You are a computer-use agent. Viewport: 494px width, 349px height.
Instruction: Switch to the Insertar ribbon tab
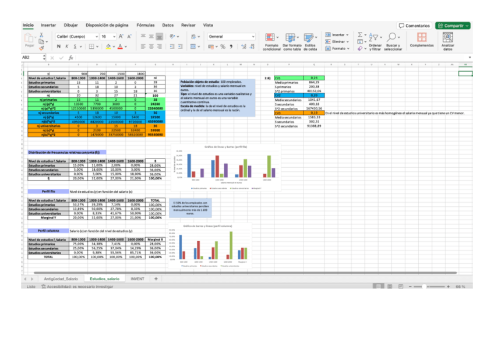click(48, 25)
